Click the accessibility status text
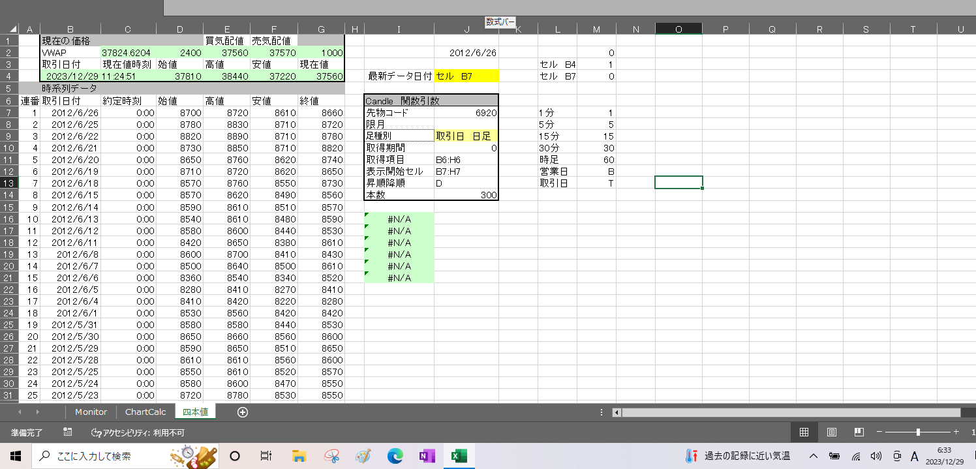 pyautogui.click(x=138, y=432)
